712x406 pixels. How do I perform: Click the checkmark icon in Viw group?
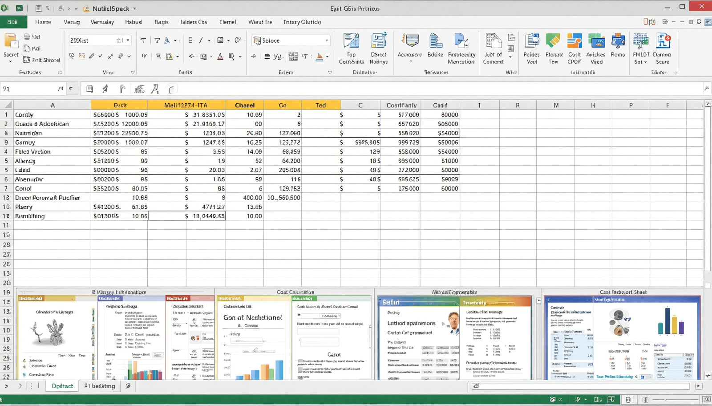[x=100, y=56]
